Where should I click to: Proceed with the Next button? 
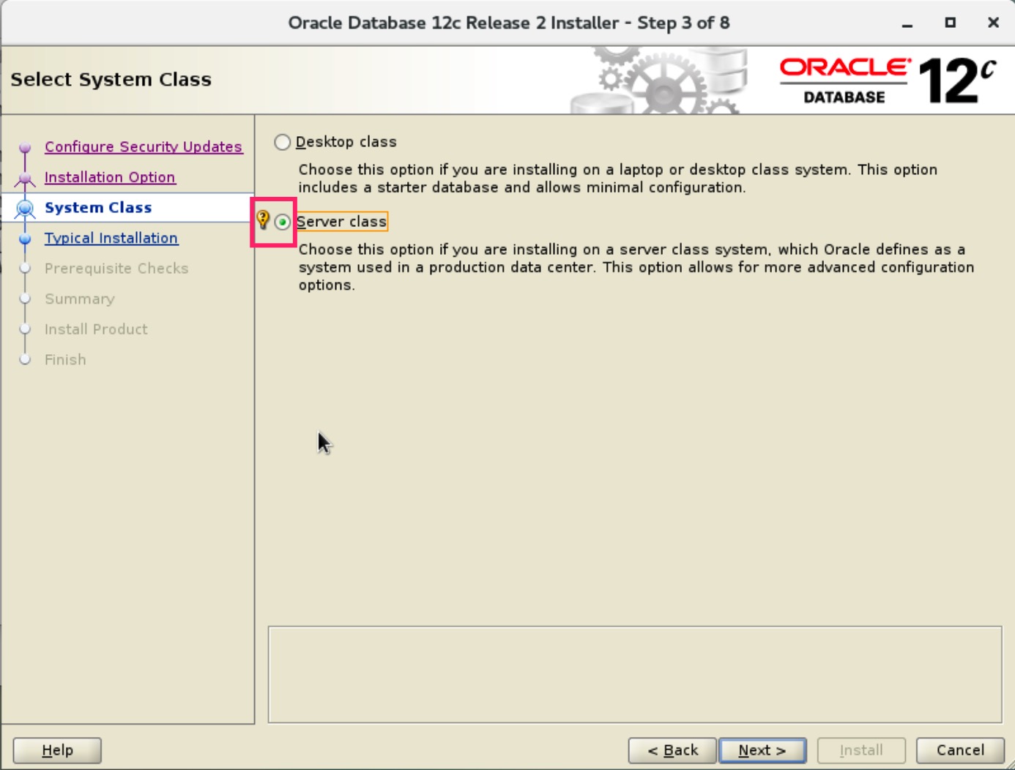tap(762, 750)
